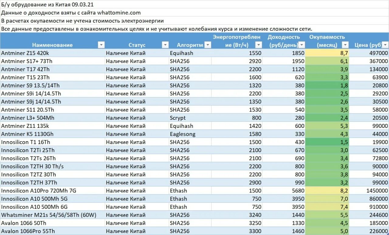Select the price cell 497000

tap(369, 53)
